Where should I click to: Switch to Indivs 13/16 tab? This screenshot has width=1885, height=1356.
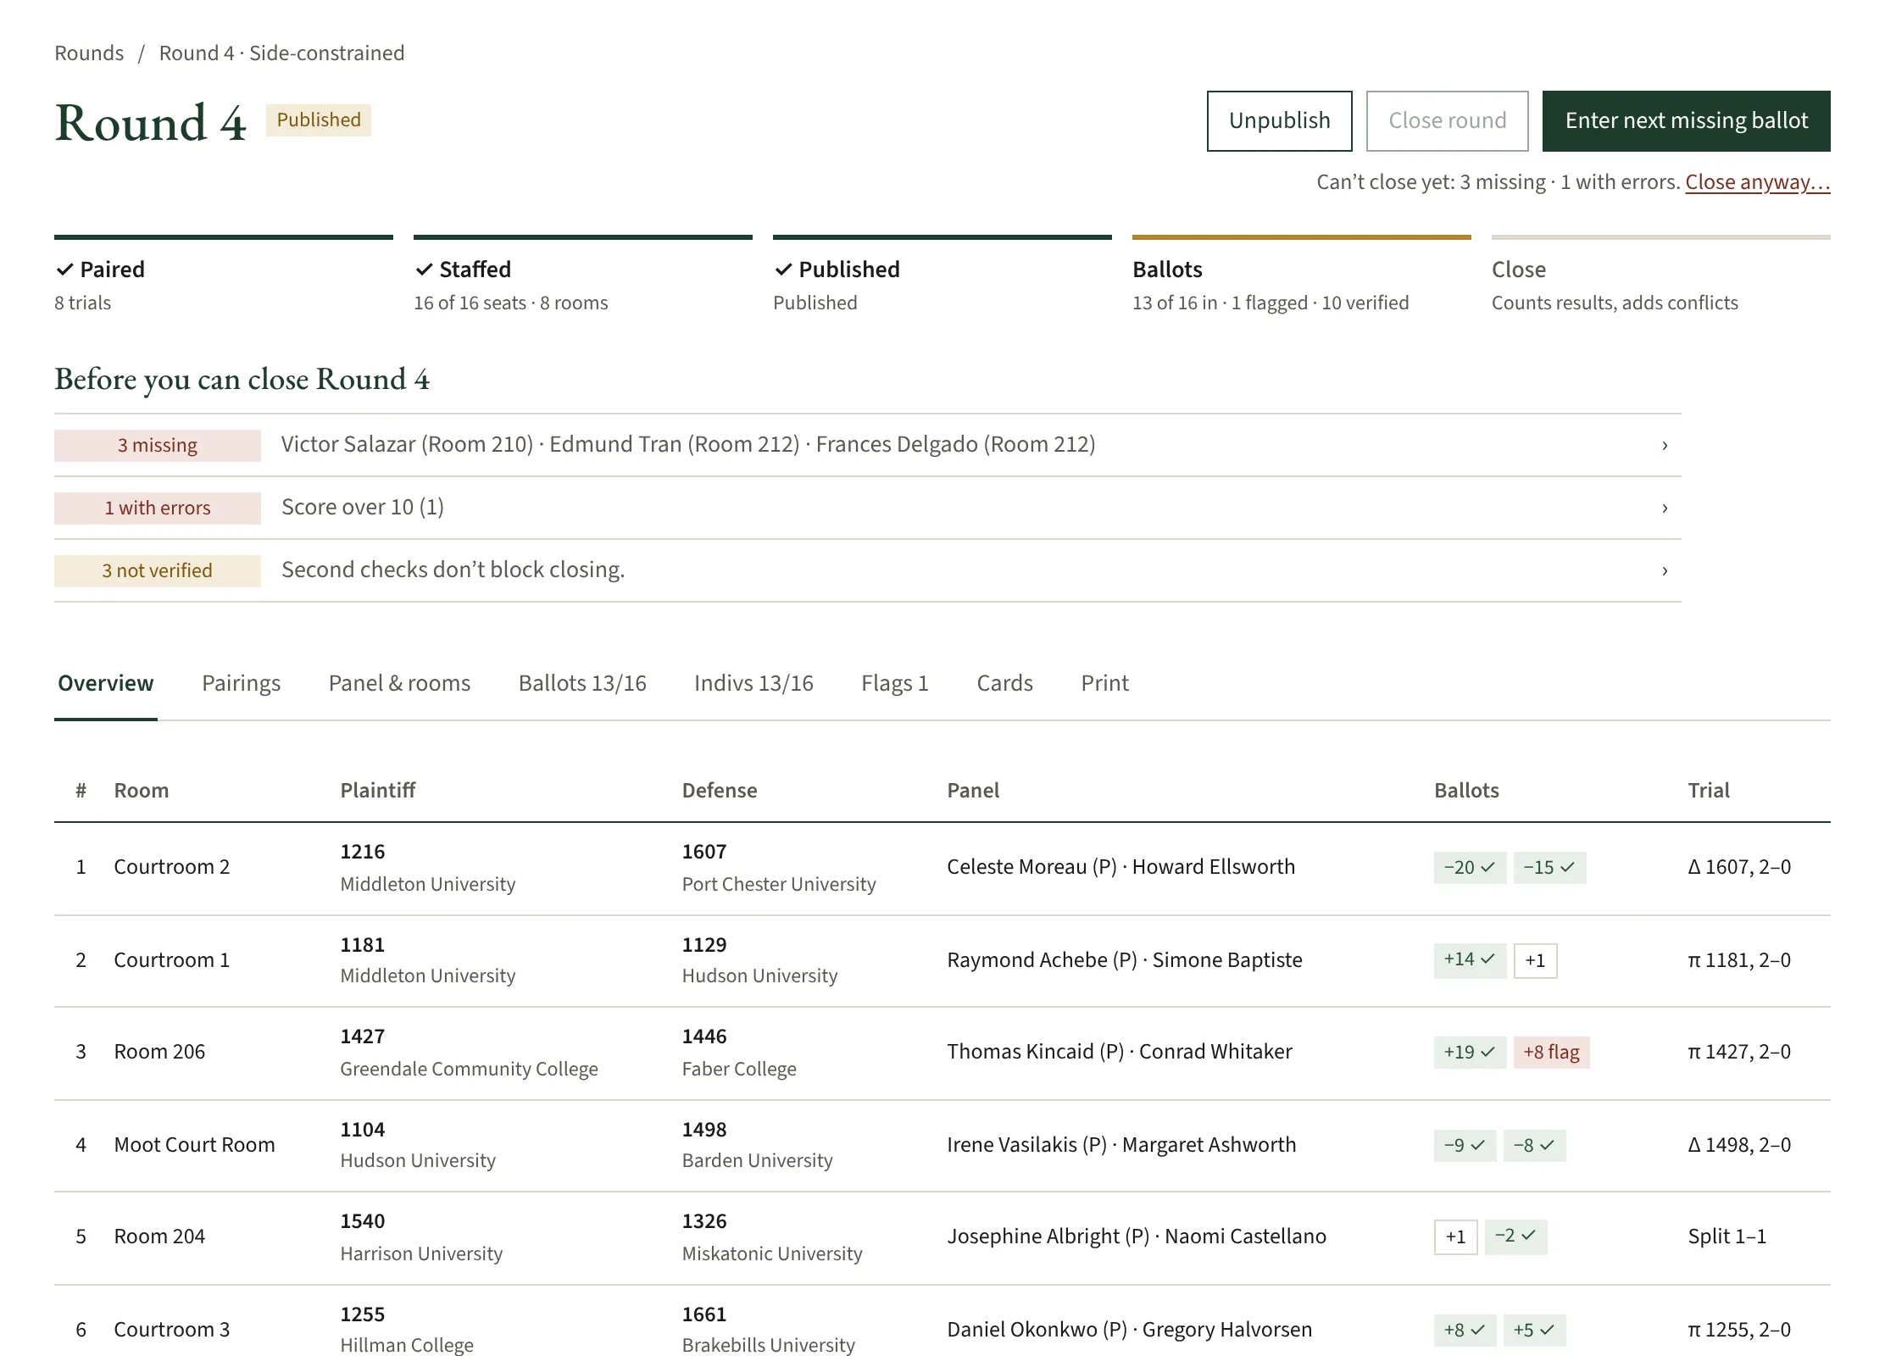pyautogui.click(x=753, y=683)
